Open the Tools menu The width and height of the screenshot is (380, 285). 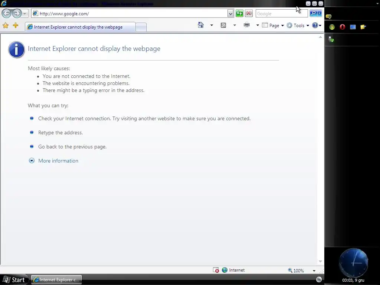298,26
